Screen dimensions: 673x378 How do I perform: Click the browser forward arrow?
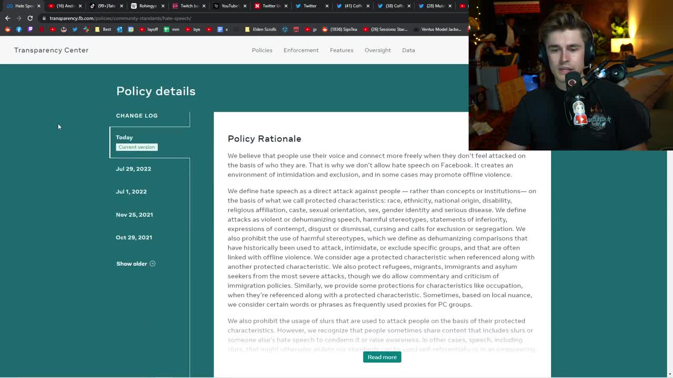(x=19, y=18)
